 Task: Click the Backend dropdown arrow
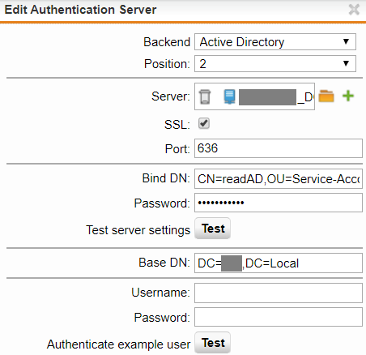tap(346, 41)
